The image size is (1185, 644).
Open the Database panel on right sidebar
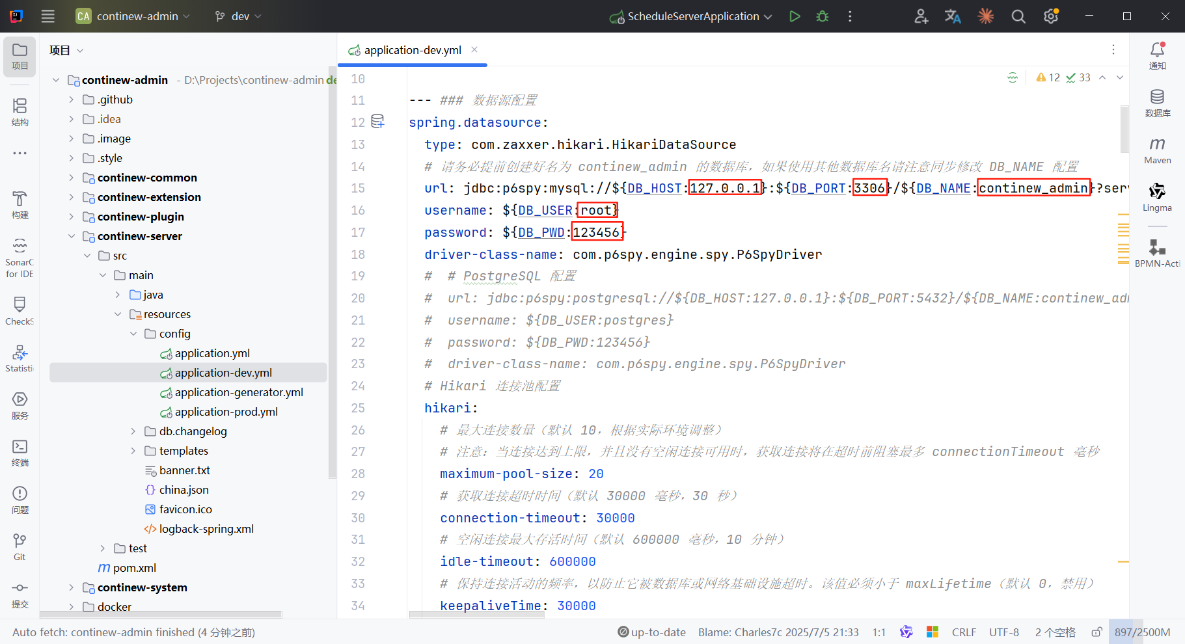[1158, 103]
